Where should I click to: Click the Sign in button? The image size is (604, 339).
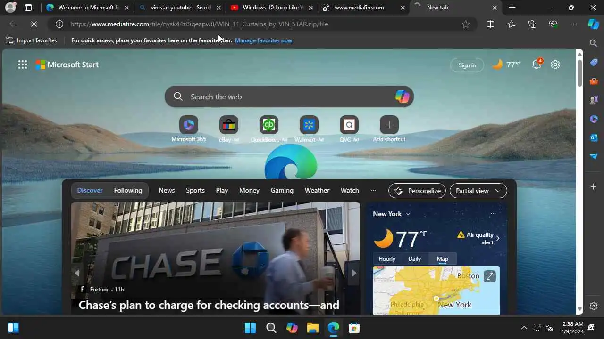tap(467, 65)
